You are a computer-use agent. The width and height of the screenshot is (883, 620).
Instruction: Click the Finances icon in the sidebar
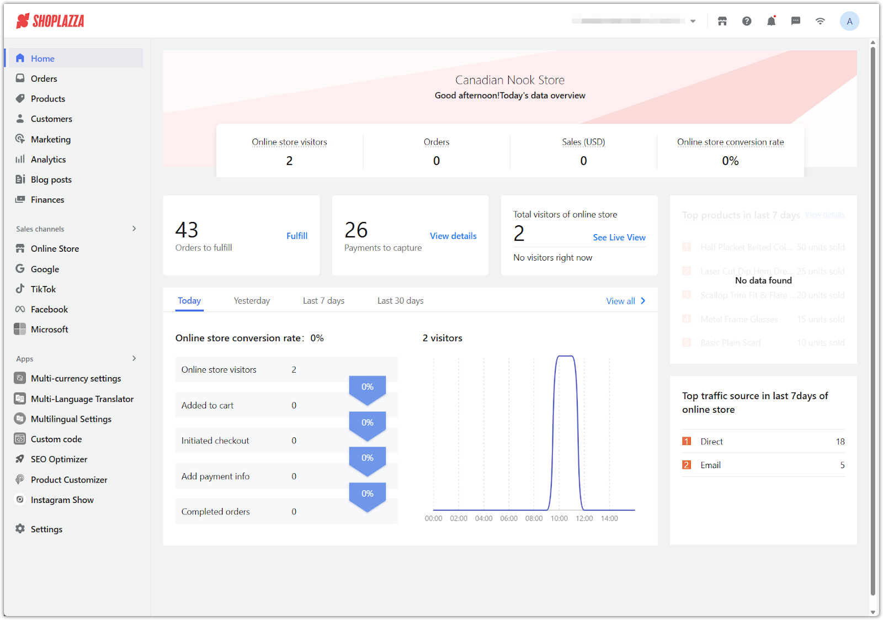coord(20,199)
